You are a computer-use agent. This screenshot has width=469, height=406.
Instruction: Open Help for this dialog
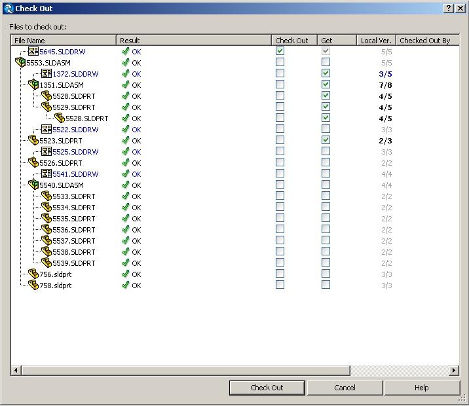coord(422,388)
